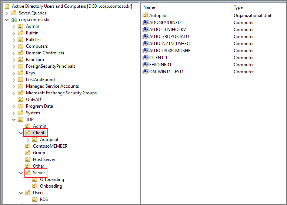Expand the Saved Queries node

click(x=7, y=13)
